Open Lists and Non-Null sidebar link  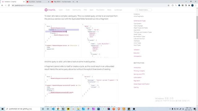coord(139,39)
